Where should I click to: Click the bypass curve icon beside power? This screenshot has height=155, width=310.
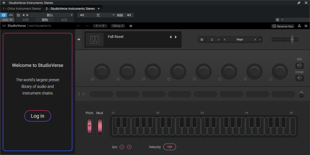click(x=11, y=15)
